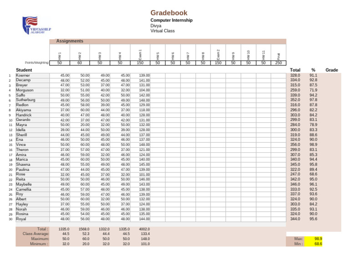350x271 pixels.
Task: Click the Minimum : row label
Action: 39,244
